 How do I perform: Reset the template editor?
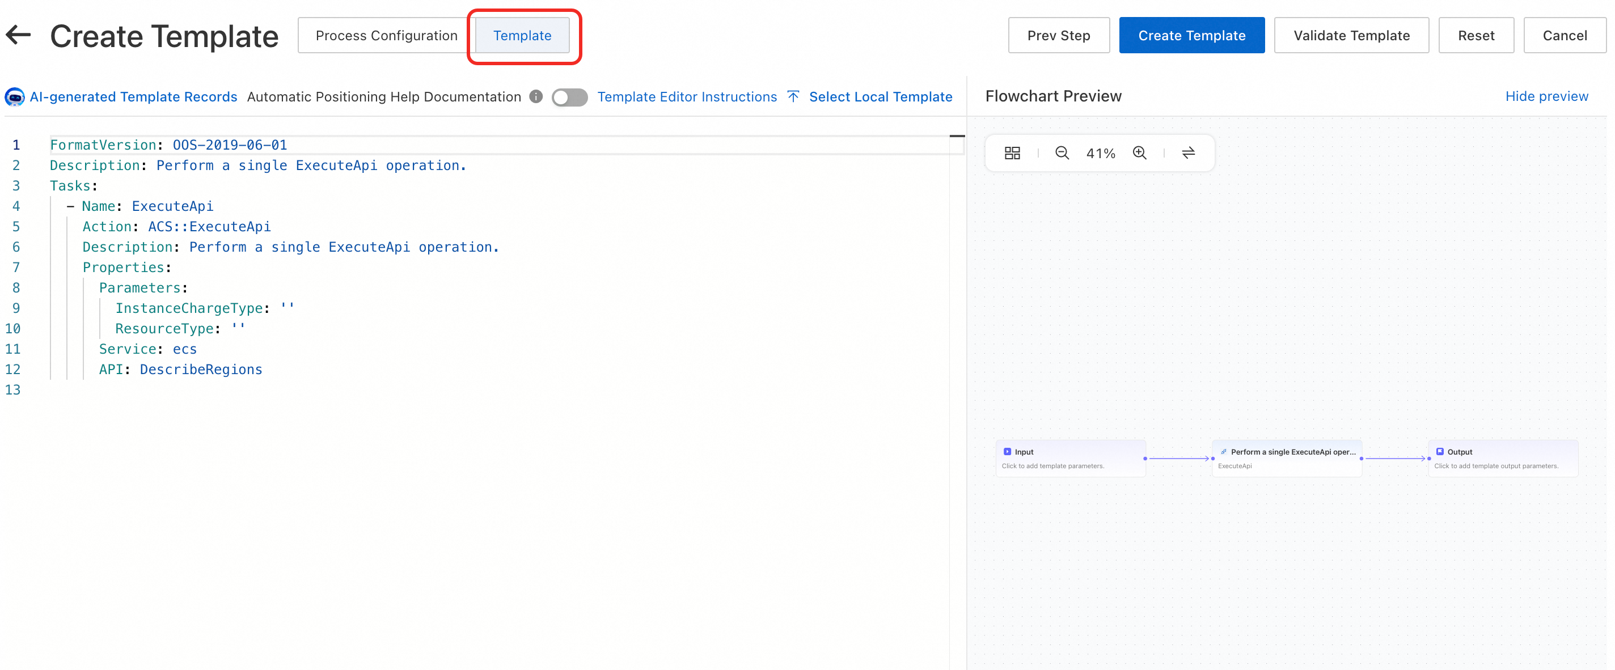coord(1476,36)
